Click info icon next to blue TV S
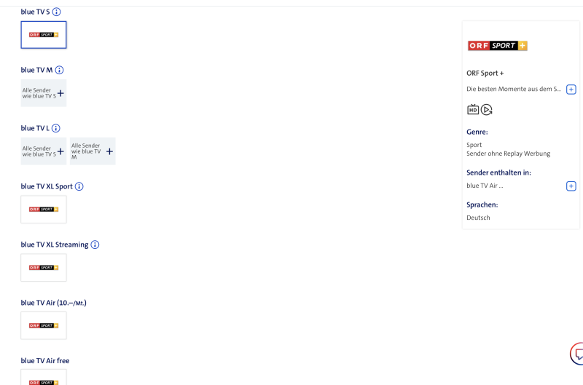Viewport: 583px width, 385px height. 57,12
